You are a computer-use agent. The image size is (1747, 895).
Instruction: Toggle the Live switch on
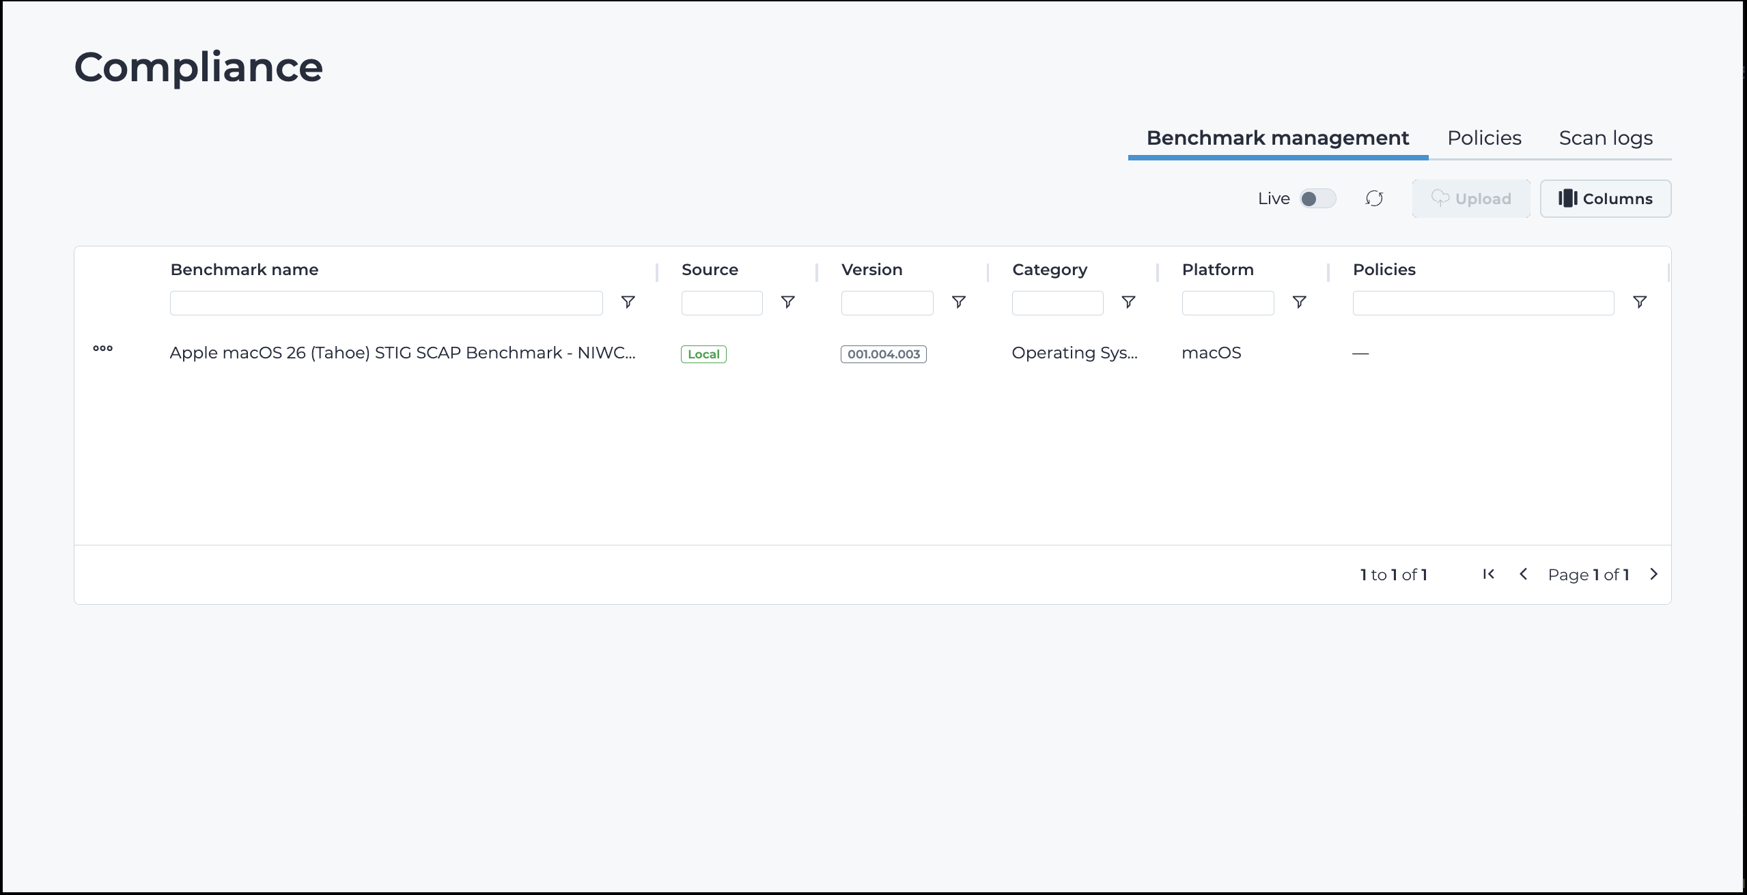(x=1317, y=199)
